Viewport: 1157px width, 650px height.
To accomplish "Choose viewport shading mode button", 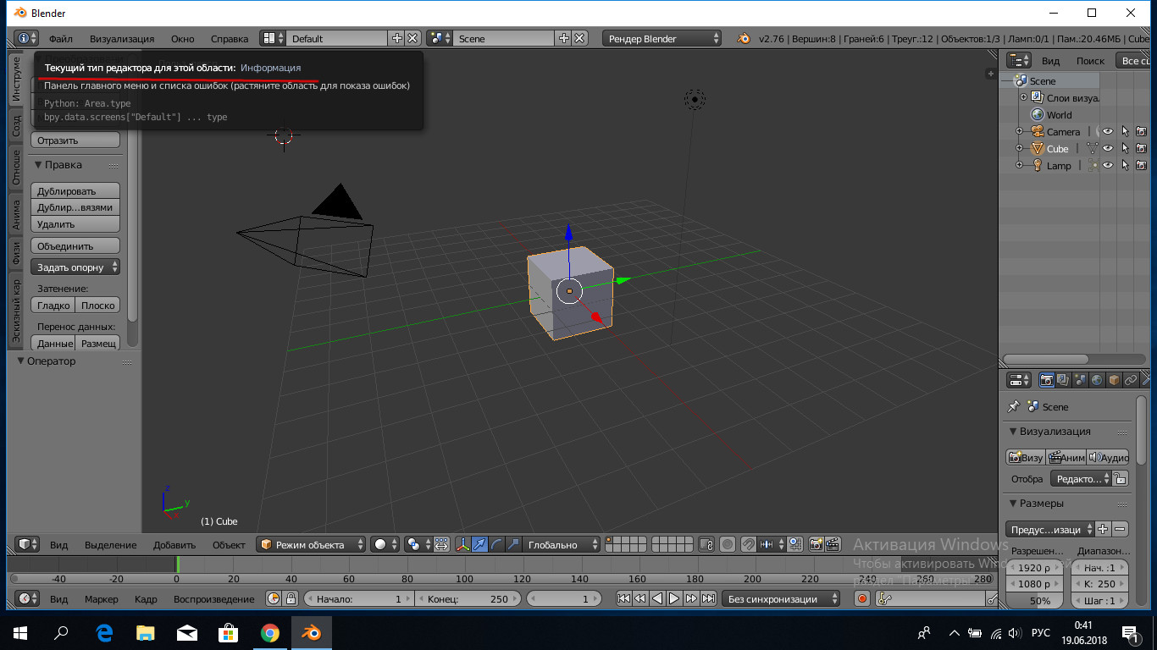I will click(385, 544).
